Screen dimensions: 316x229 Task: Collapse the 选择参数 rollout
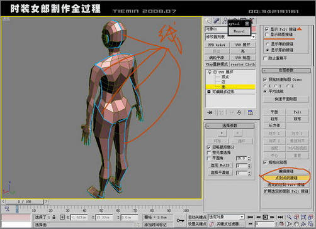[230, 125]
